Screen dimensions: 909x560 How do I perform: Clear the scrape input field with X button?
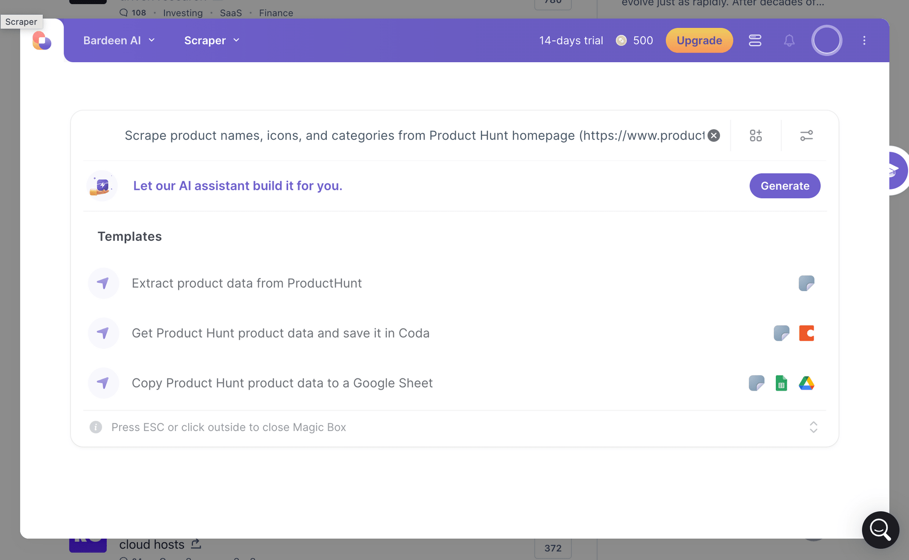click(x=714, y=135)
